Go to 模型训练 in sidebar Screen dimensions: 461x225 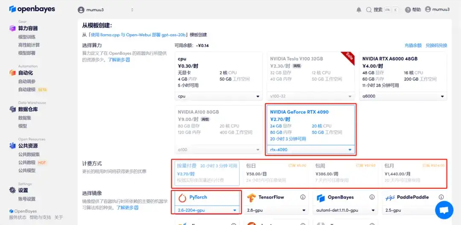(x=27, y=37)
